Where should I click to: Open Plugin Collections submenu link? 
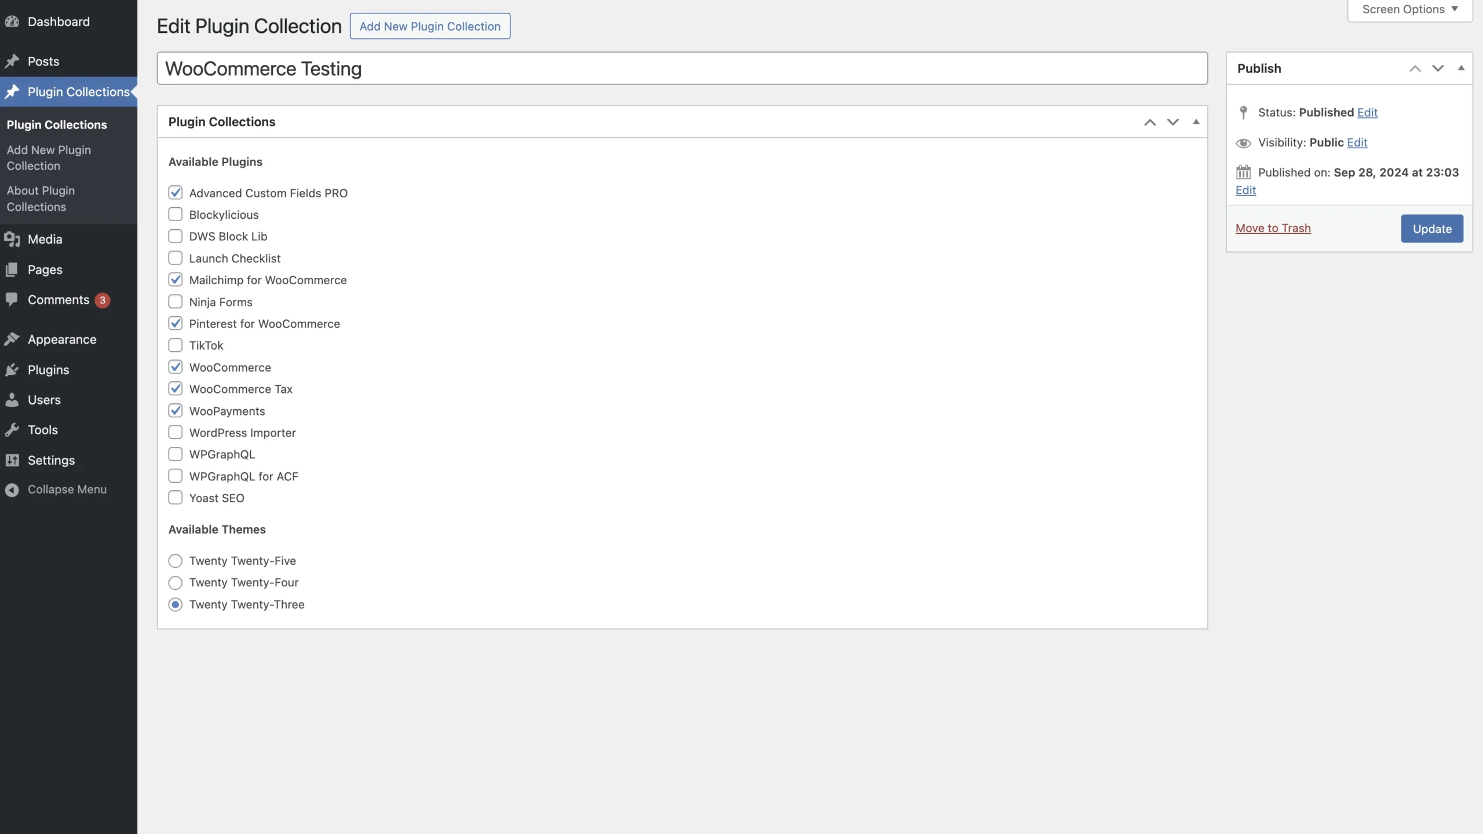57,125
